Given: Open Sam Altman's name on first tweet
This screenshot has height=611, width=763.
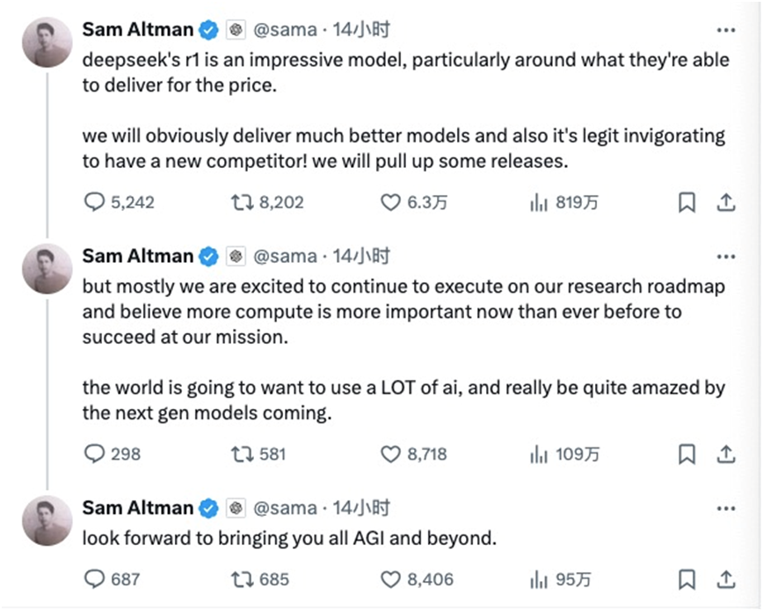Looking at the screenshot, I should (x=137, y=30).
